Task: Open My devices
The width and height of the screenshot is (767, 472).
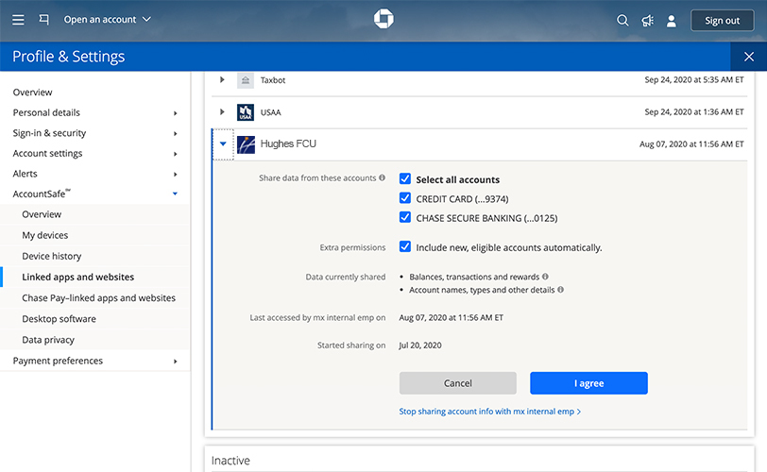Action: pos(45,235)
